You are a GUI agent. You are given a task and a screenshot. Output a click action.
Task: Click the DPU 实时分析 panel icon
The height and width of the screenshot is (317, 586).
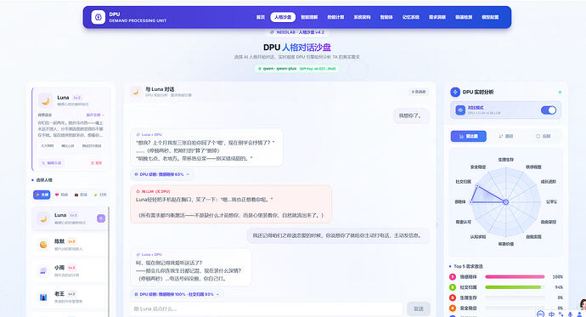pos(455,92)
